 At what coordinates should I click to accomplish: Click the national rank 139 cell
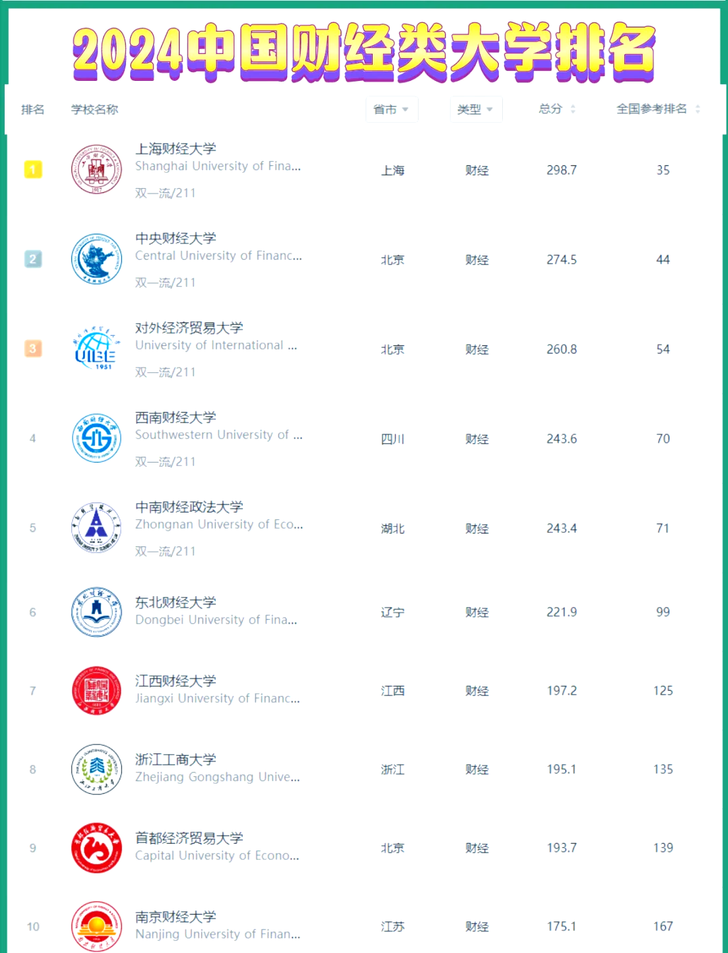point(663,848)
